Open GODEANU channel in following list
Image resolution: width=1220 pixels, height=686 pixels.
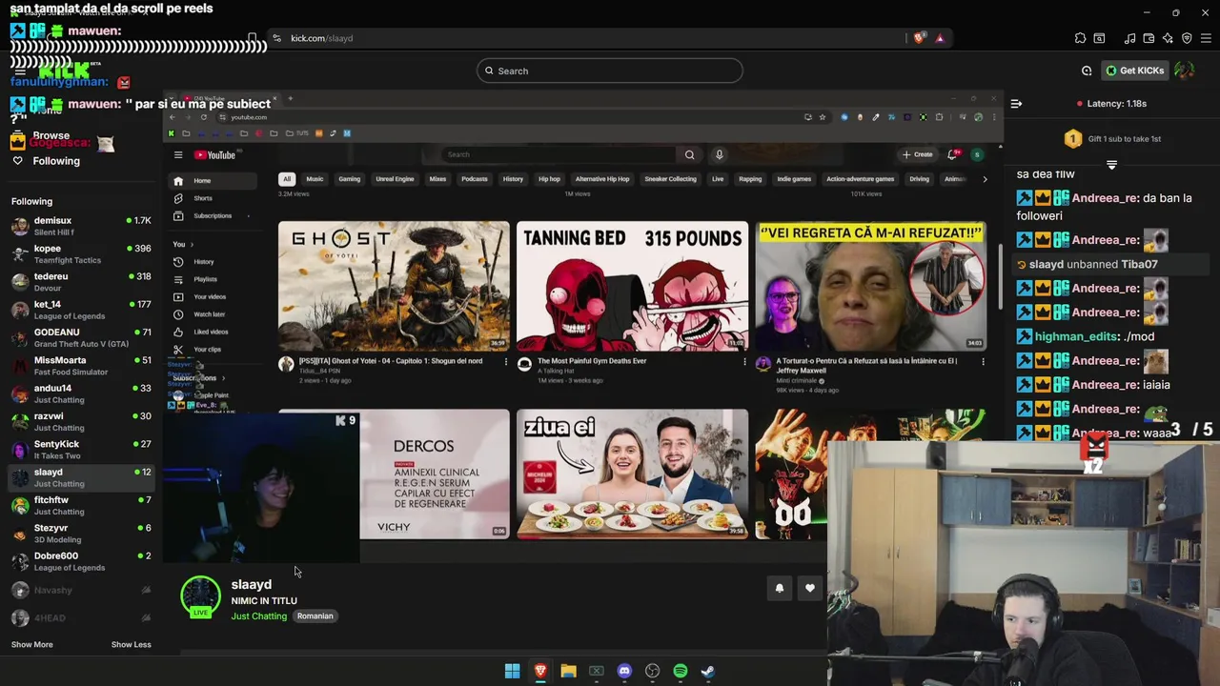pos(81,338)
